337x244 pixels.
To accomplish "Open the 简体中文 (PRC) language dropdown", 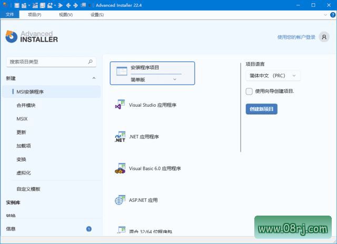I will (x=273, y=76).
